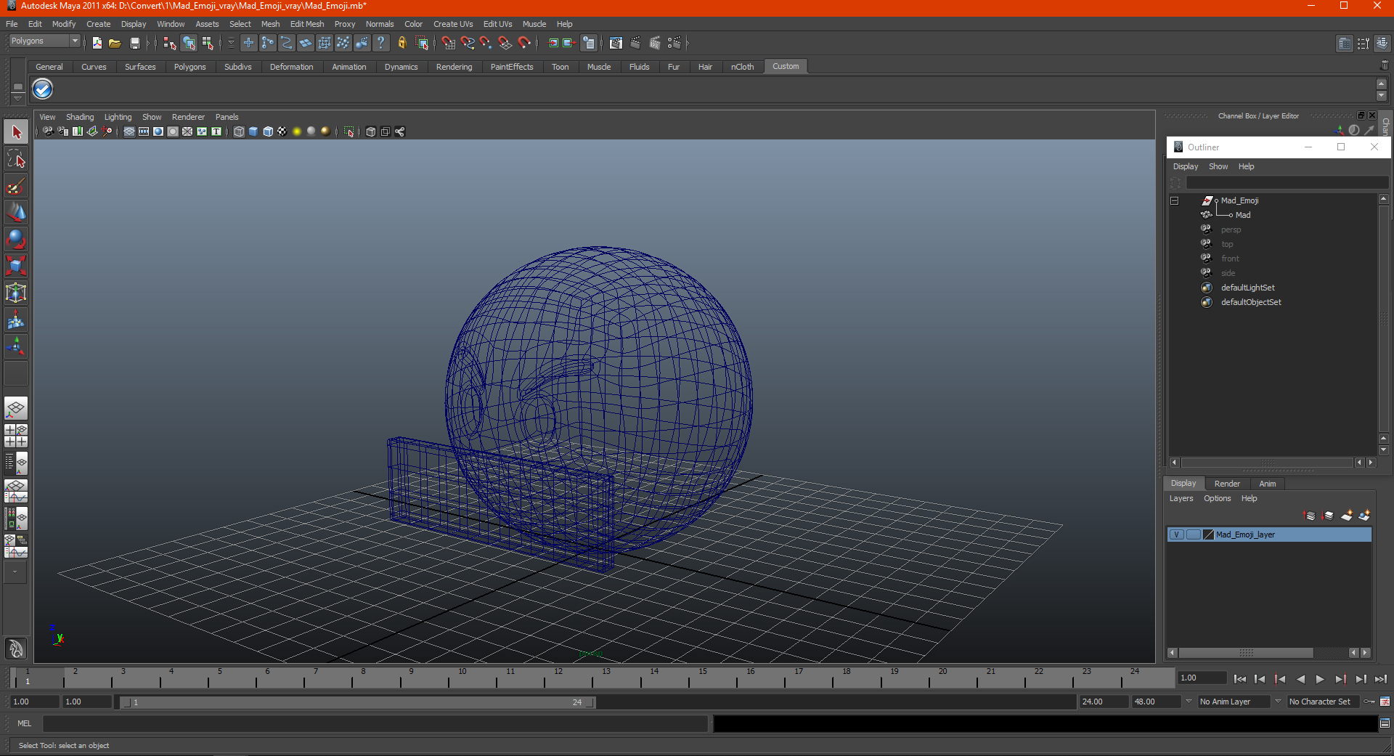Viewport: 1394px width, 756px height.
Task: Click layer display type box next to V
Action: [x=1193, y=535]
